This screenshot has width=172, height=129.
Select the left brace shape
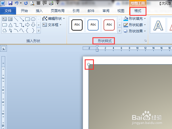point(27,31)
